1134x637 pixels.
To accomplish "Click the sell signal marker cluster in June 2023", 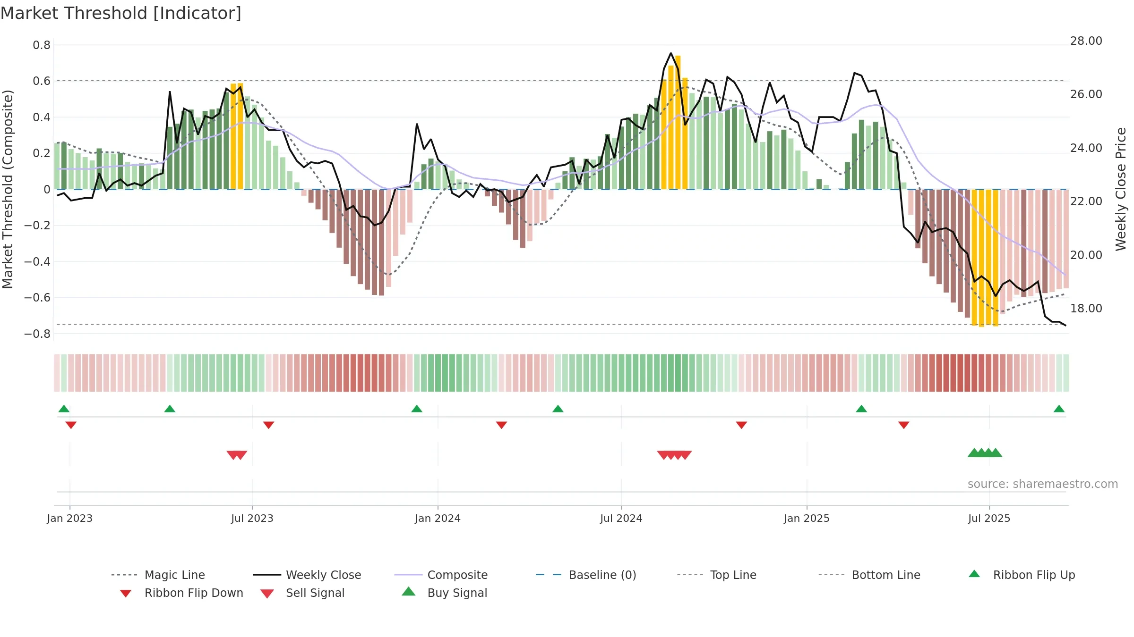I will tap(237, 455).
